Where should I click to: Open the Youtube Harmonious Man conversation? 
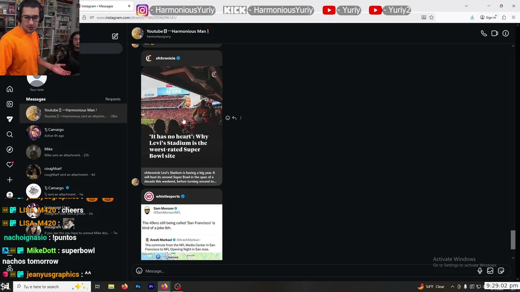tap(73, 113)
